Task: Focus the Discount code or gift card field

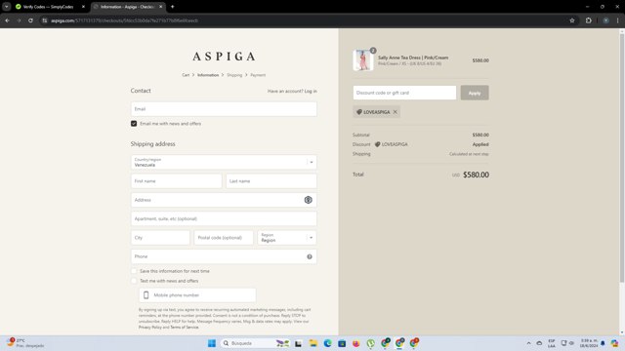Action: 404,93
